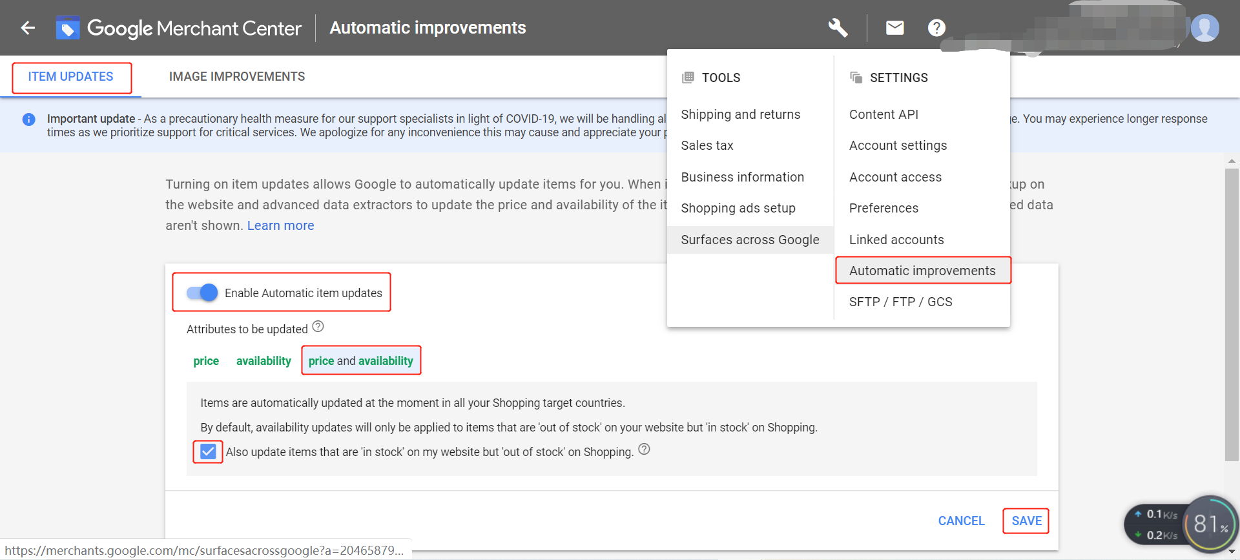
Task: Select the price and availability option
Action: pos(361,360)
